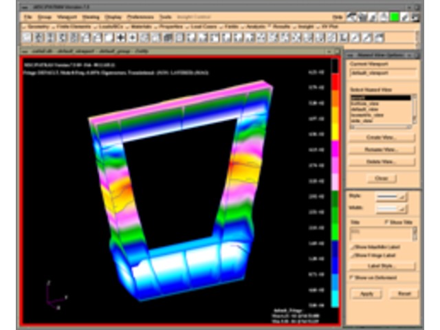Screen dimensions: 440x330
Task: Open the Tools menu
Action: click(x=165, y=17)
